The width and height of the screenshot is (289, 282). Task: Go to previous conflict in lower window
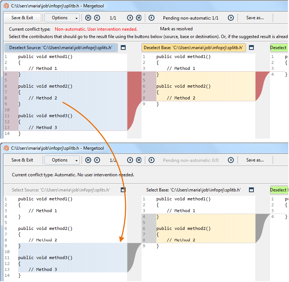click(x=97, y=160)
